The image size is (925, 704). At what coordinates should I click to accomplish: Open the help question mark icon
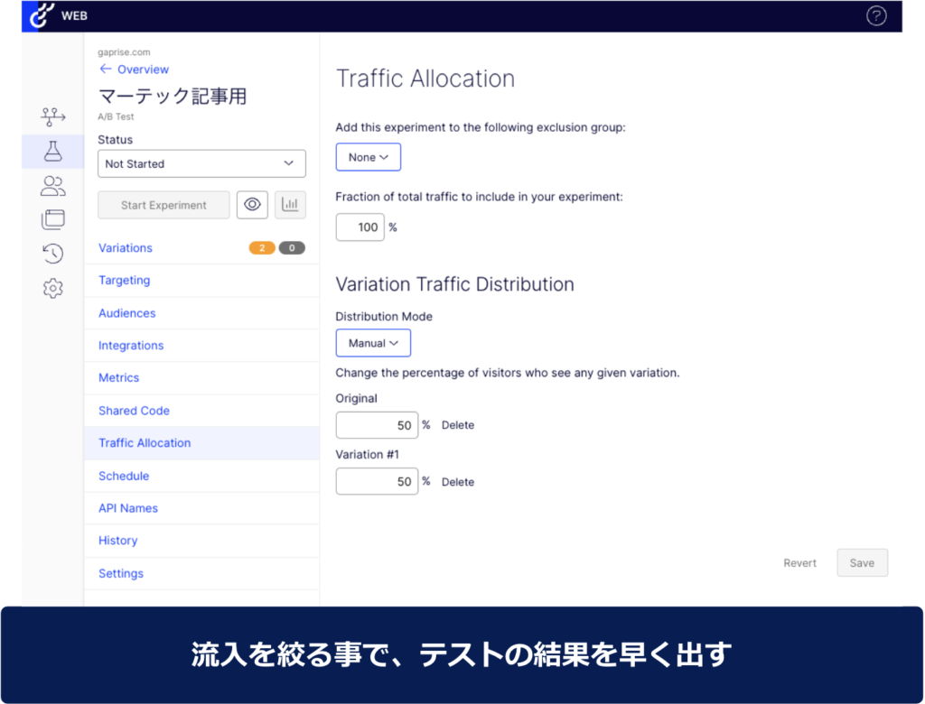pyautogui.click(x=876, y=15)
